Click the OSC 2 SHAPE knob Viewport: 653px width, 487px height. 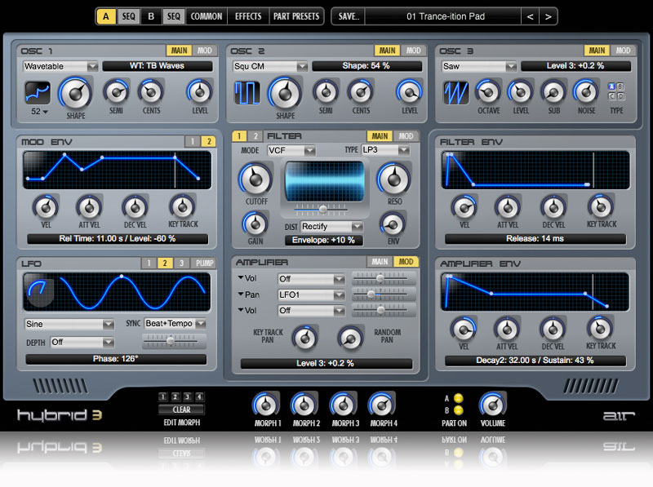coord(285,93)
